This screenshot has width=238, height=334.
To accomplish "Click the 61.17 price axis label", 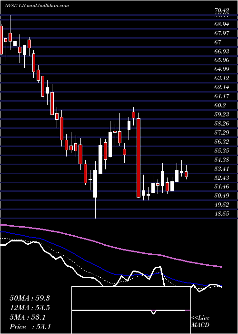I will (222, 96).
